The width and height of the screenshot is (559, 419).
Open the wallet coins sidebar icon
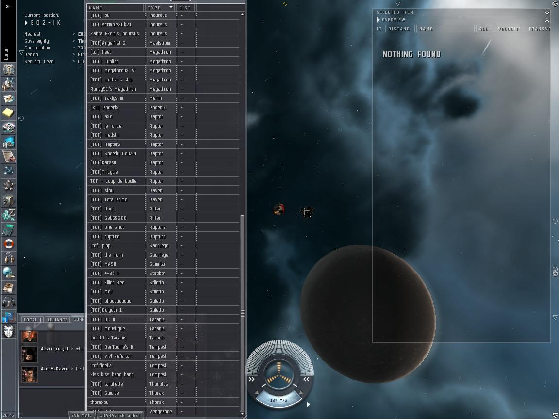9,215
